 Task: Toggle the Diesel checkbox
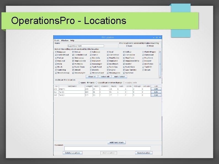click(x=73, y=70)
